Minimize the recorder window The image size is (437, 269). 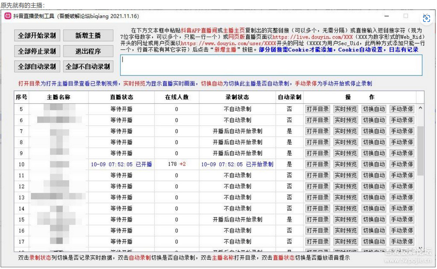click(387, 16)
